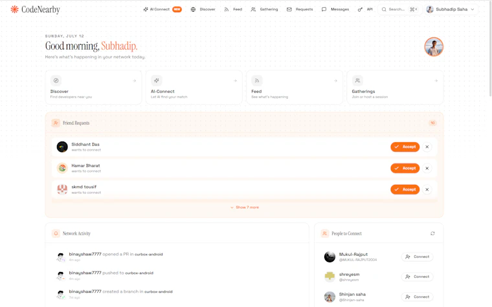The image size is (492, 307).
Task: Click the name Siddhant Das
Action: tap(85, 144)
